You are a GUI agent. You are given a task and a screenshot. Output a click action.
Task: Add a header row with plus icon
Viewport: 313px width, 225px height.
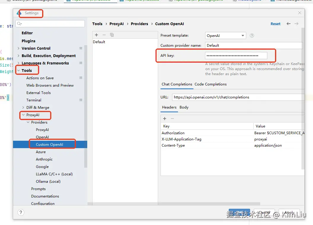pyautogui.click(x=165, y=119)
